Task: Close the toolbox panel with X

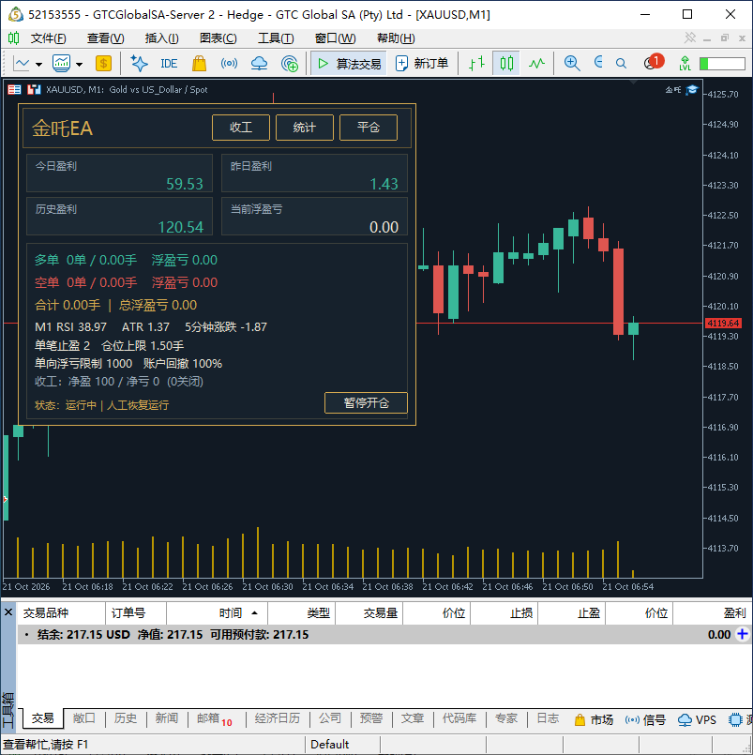Action: pos(8,612)
